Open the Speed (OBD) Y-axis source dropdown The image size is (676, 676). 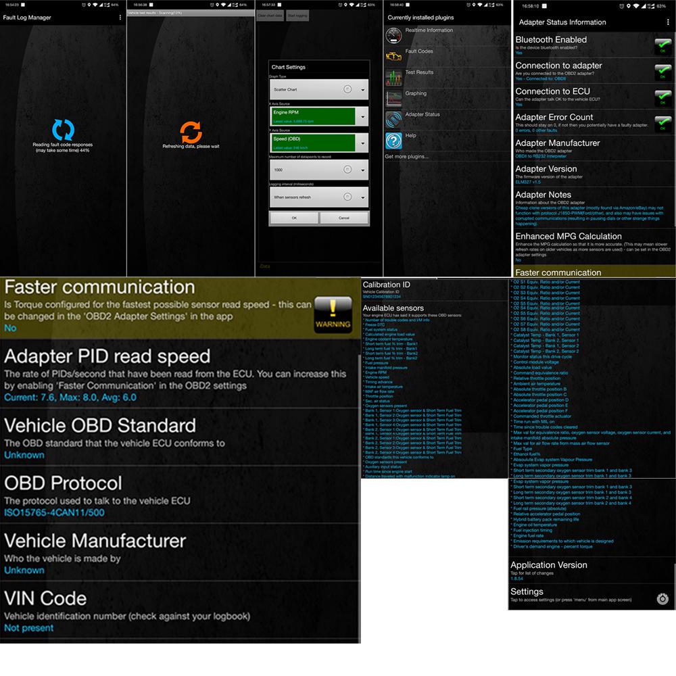319,143
